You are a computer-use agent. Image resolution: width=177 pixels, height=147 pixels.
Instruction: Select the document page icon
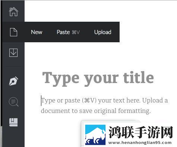click(13, 32)
